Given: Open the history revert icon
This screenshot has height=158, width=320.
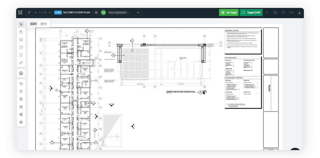Looking at the screenshot, I should pos(21,99).
